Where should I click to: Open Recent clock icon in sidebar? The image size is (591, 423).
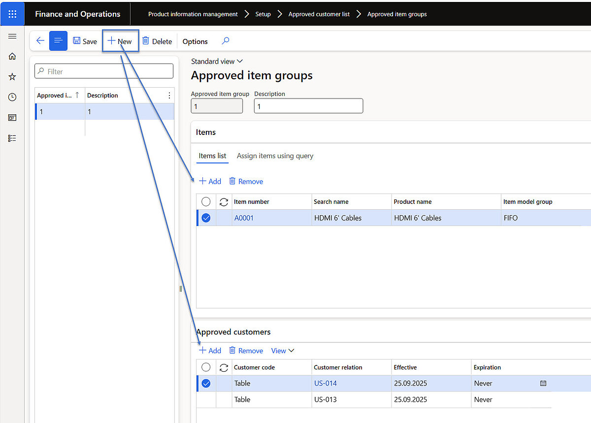(12, 98)
